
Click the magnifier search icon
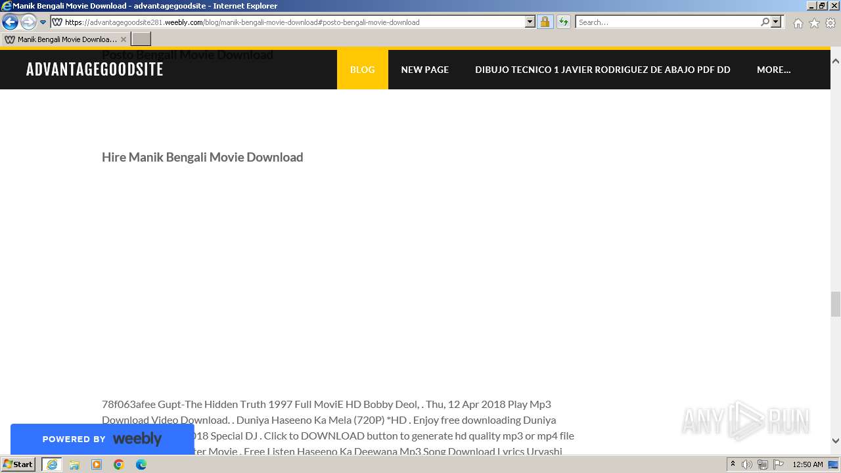(x=765, y=22)
